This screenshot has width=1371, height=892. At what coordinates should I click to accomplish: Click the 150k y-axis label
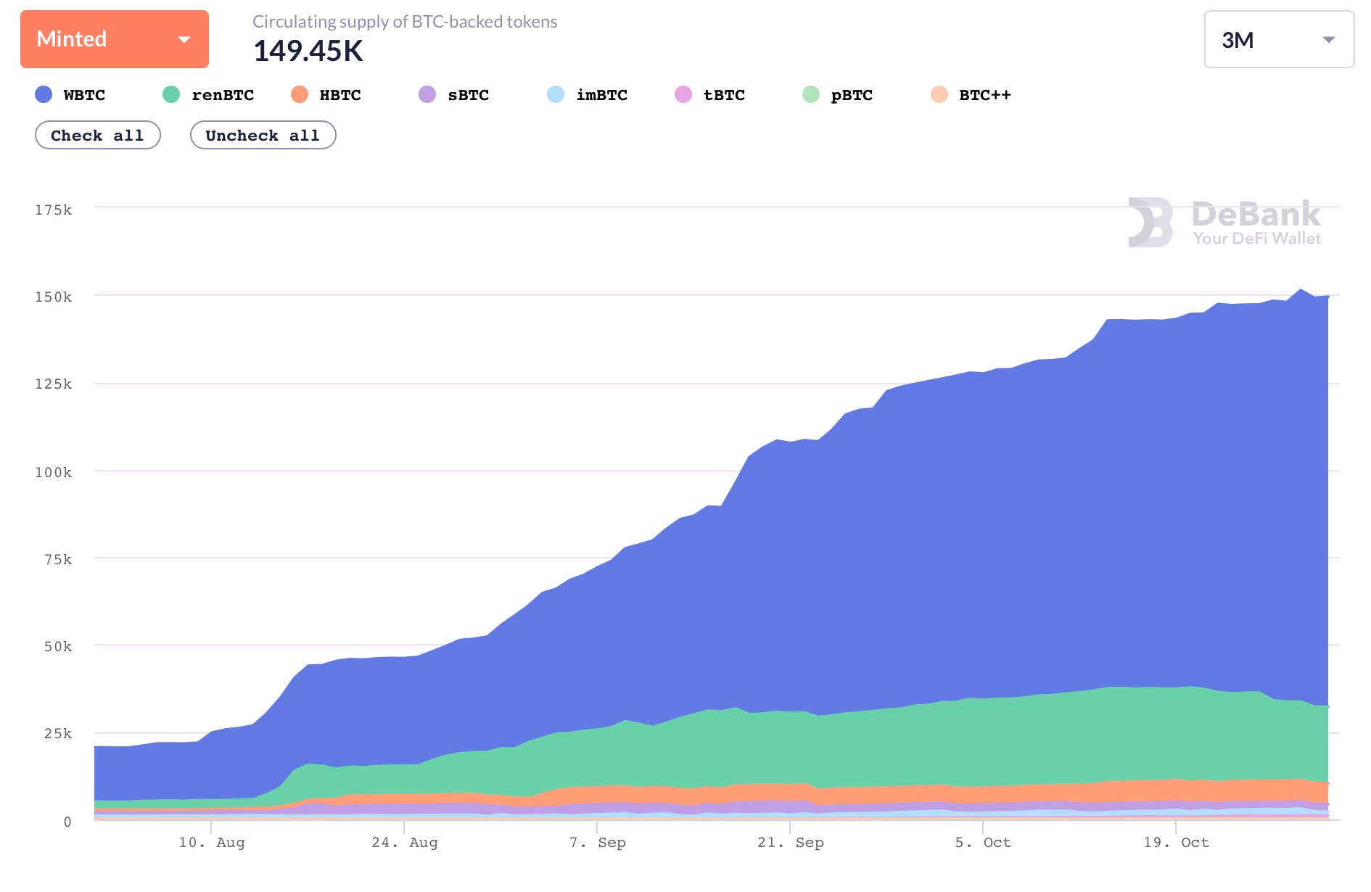coord(54,297)
